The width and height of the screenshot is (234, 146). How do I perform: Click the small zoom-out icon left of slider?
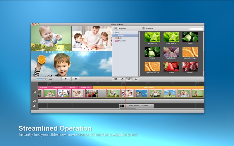click(34, 79)
